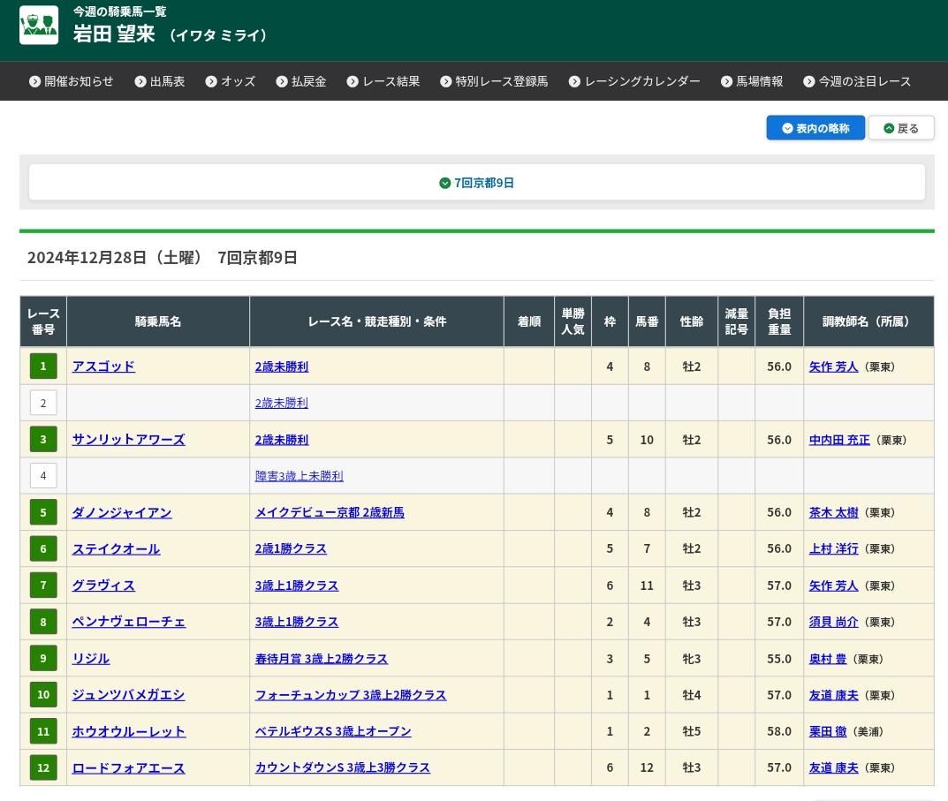
Task: Select 払戻金 payout menu item
Action: tap(300, 81)
